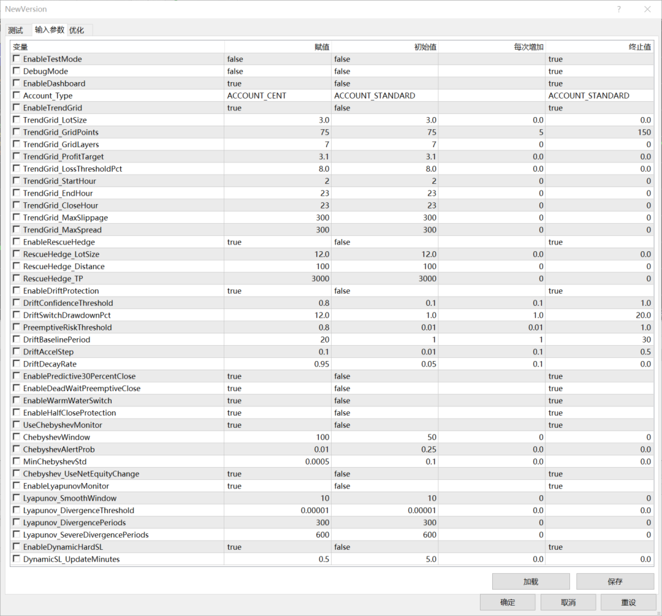Switch to the 测试 tab
Viewport: 662px width, 616px height.
[15, 30]
